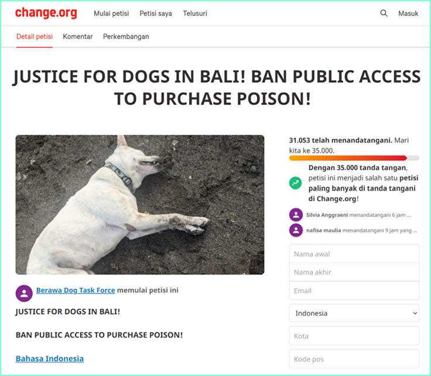
Task: Click Berawa Dog Task Force avatar icon
Action: click(24, 294)
